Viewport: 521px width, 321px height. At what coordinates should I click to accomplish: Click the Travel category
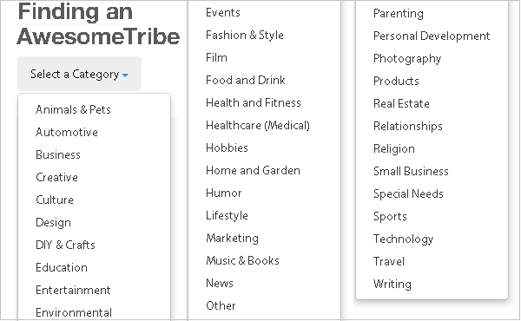tap(389, 262)
